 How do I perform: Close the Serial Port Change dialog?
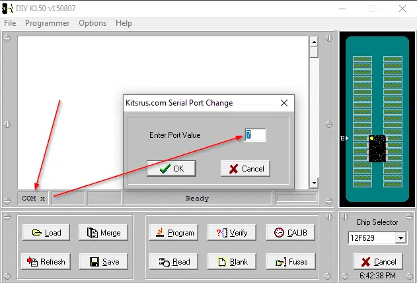click(284, 103)
